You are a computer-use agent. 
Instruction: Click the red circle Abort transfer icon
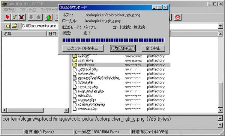(178, 18)
